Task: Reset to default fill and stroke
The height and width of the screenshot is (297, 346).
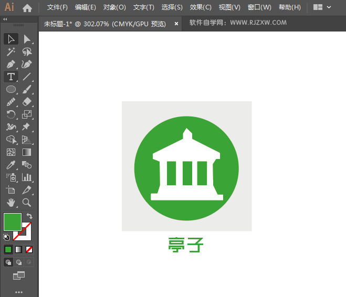Action: coord(6,237)
